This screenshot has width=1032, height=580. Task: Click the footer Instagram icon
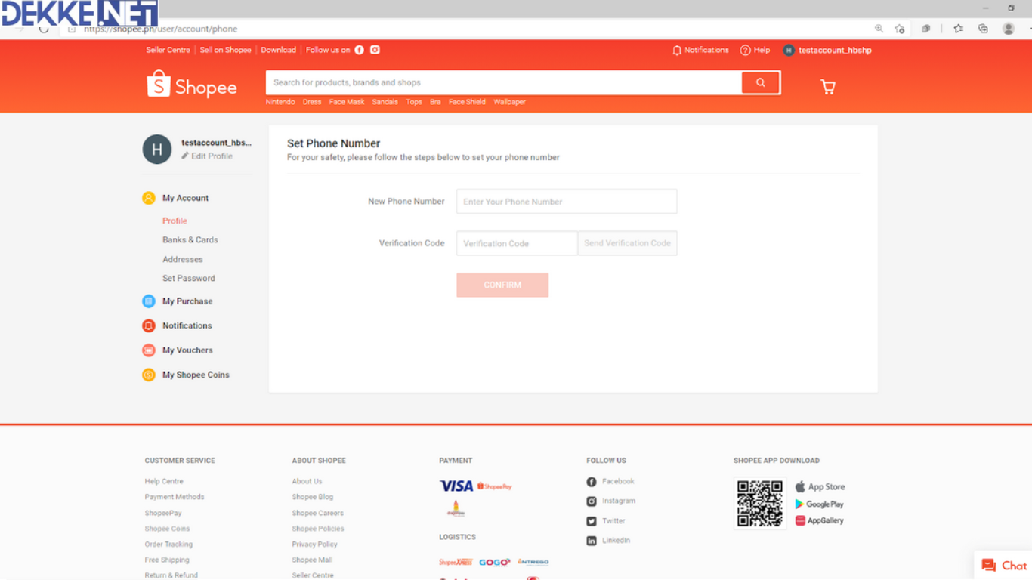coord(592,501)
